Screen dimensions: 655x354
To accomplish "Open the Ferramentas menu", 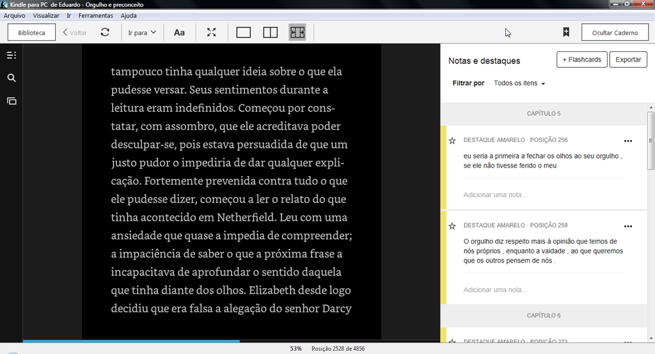I will pyautogui.click(x=96, y=15).
